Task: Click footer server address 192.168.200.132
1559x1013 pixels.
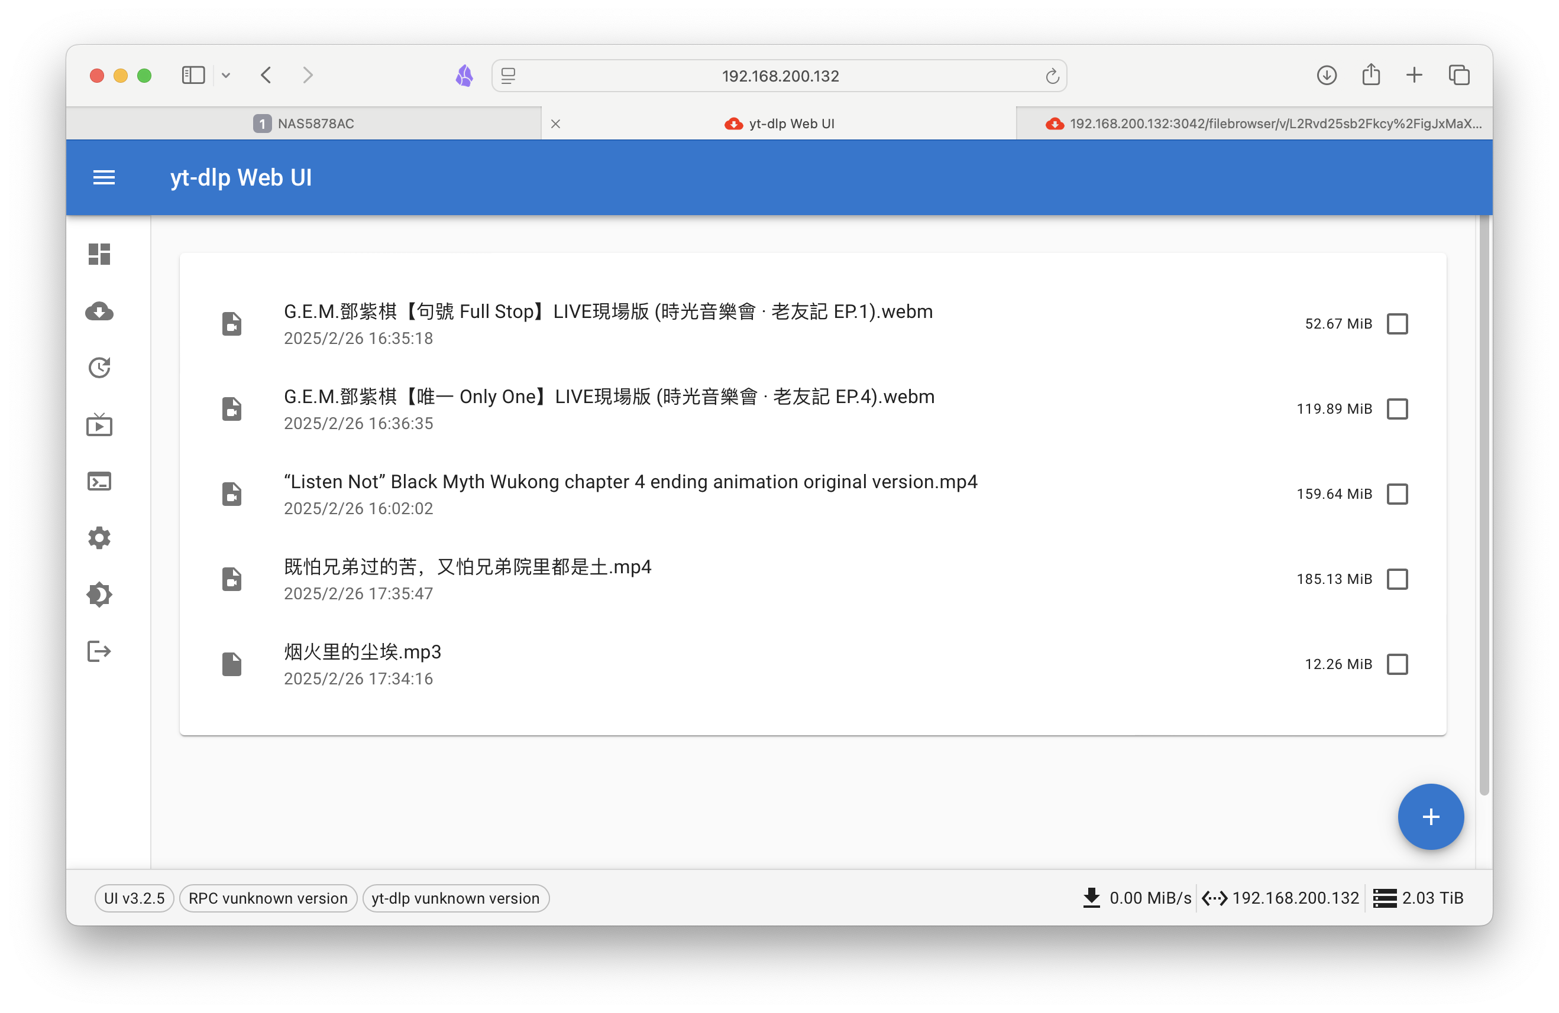Action: pyautogui.click(x=1296, y=898)
